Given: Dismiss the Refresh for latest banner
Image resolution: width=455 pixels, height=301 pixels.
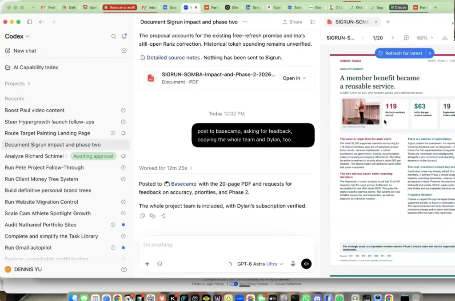Looking at the screenshot, I should click(430, 53).
